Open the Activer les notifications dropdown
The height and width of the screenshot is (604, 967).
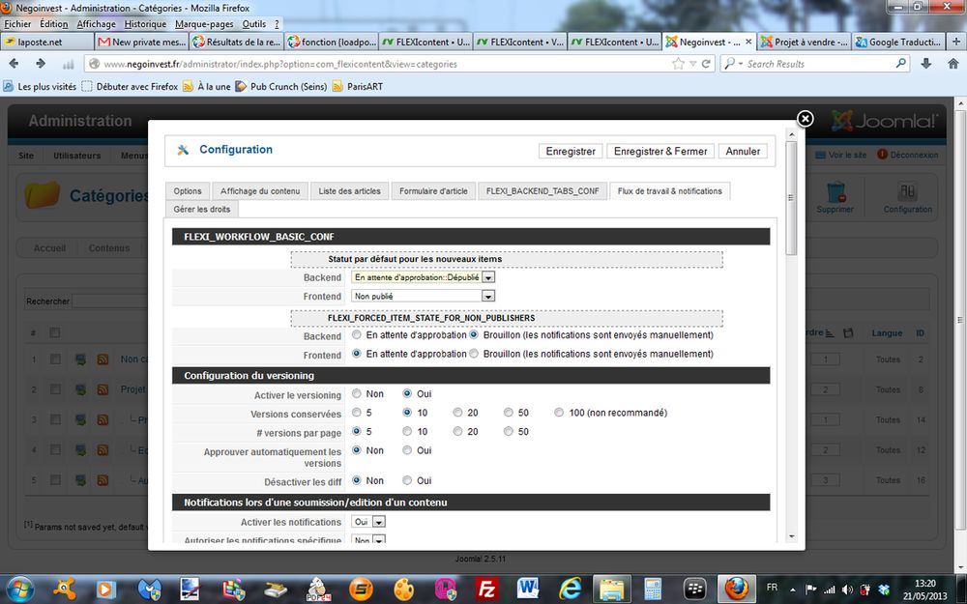[368, 522]
